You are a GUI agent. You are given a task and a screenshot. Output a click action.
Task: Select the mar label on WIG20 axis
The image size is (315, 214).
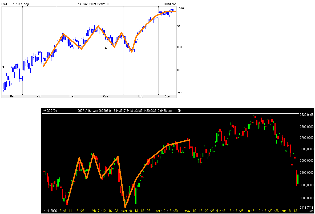124,211
